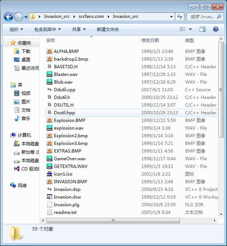Click the 搜索 Invas search box
The width and height of the screenshot is (227, 246).
coord(205,17)
